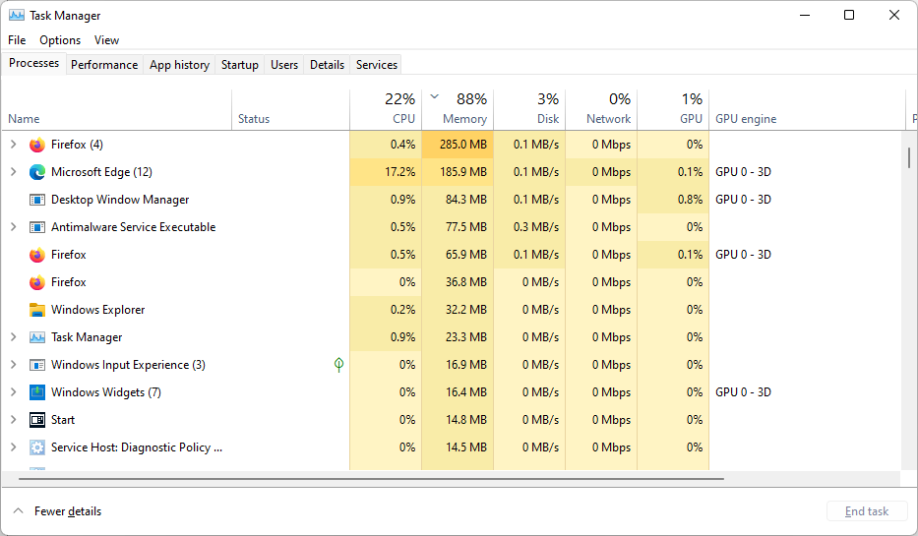Switch to the Details tab
Image resolution: width=918 pixels, height=536 pixels.
[327, 65]
